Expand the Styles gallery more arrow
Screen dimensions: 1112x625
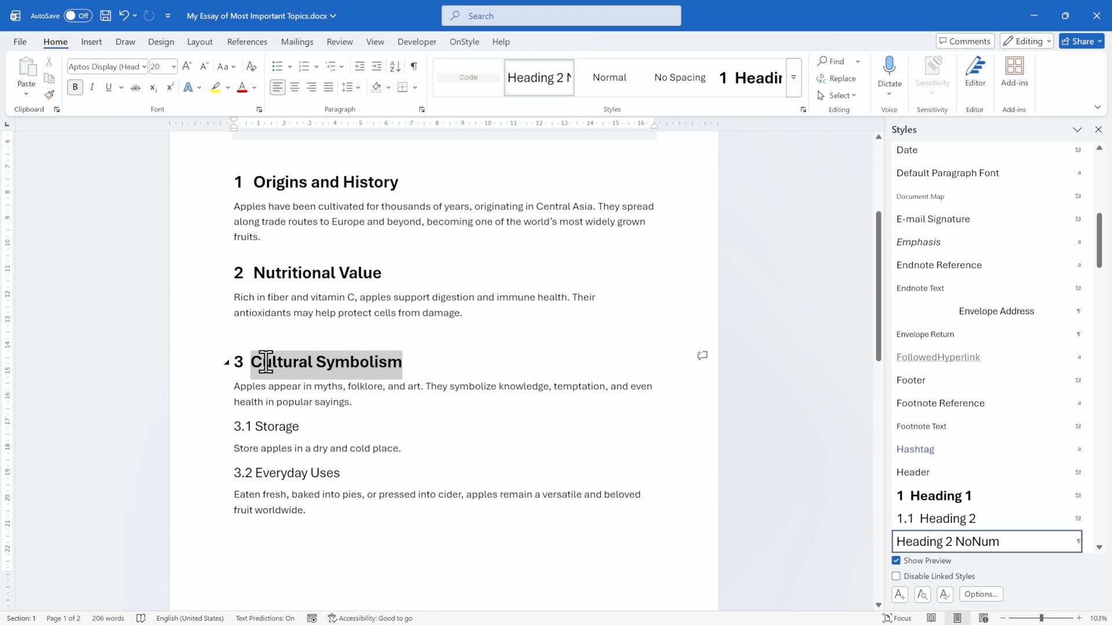794,78
